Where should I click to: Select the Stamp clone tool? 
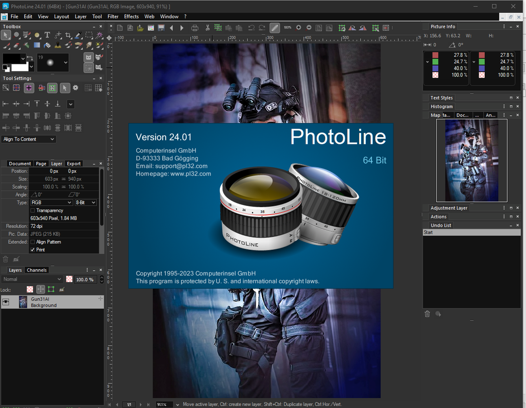[x=58, y=45]
